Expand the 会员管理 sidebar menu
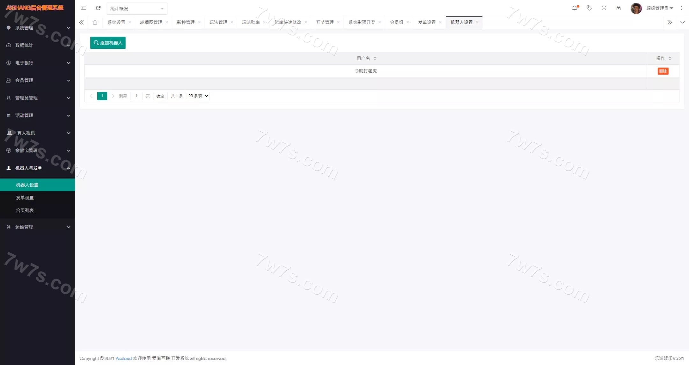The width and height of the screenshot is (689, 365). click(38, 80)
